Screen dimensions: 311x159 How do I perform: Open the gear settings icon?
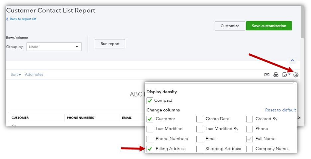296,75
